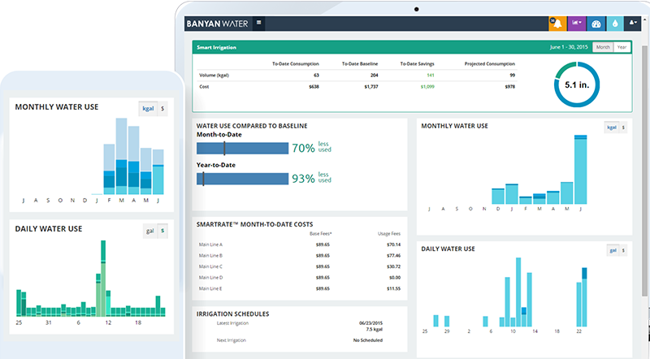Click the '70%' less used value
Viewport: 650px width, 359px height.
[x=303, y=148]
